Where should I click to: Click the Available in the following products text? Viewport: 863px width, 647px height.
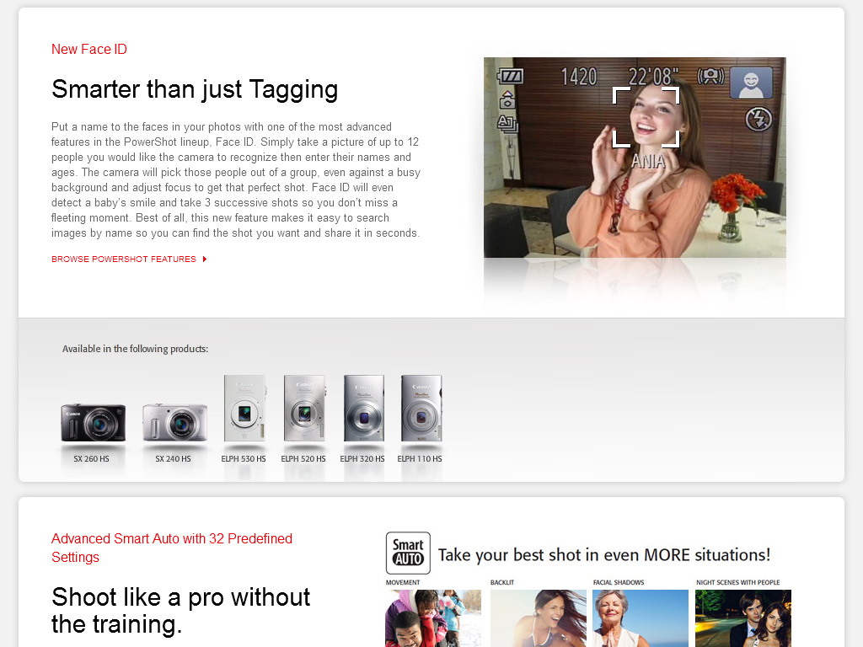click(136, 349)
